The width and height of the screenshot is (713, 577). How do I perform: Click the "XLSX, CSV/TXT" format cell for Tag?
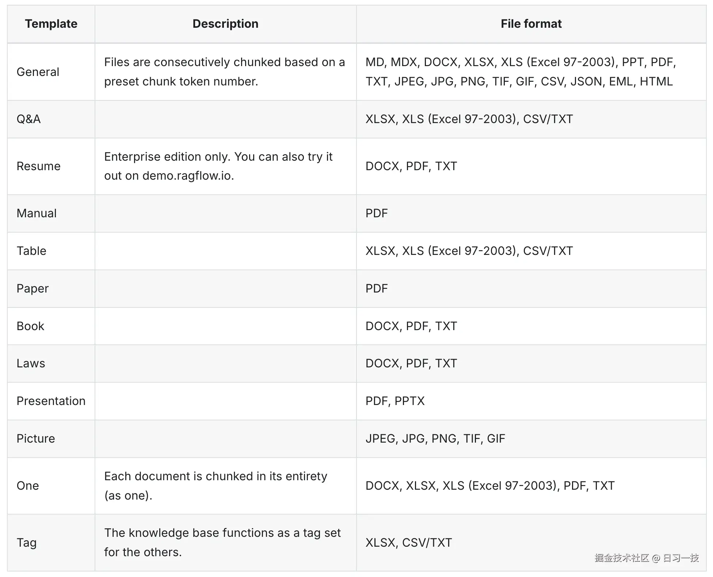point(408,543)
